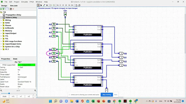Click the Label property value field

tap(26, 79)
